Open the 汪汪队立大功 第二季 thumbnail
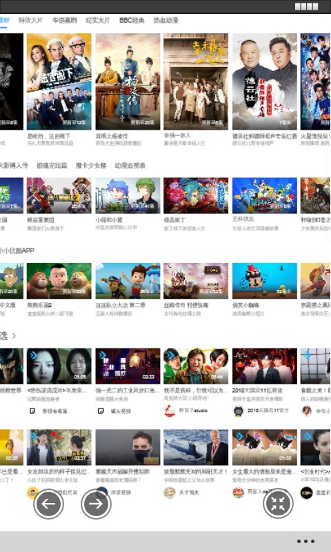The width and height of the screenshot is (331, 552). tap(128, 281)
